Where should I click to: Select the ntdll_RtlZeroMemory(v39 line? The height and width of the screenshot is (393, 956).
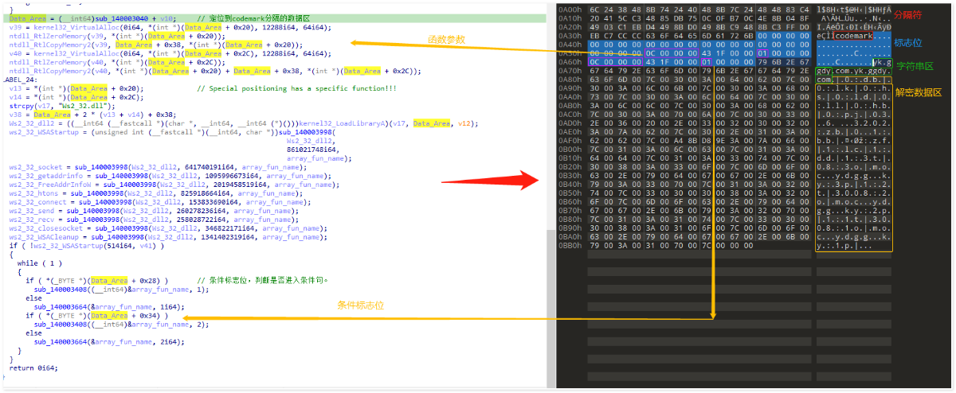pos(117,36)
